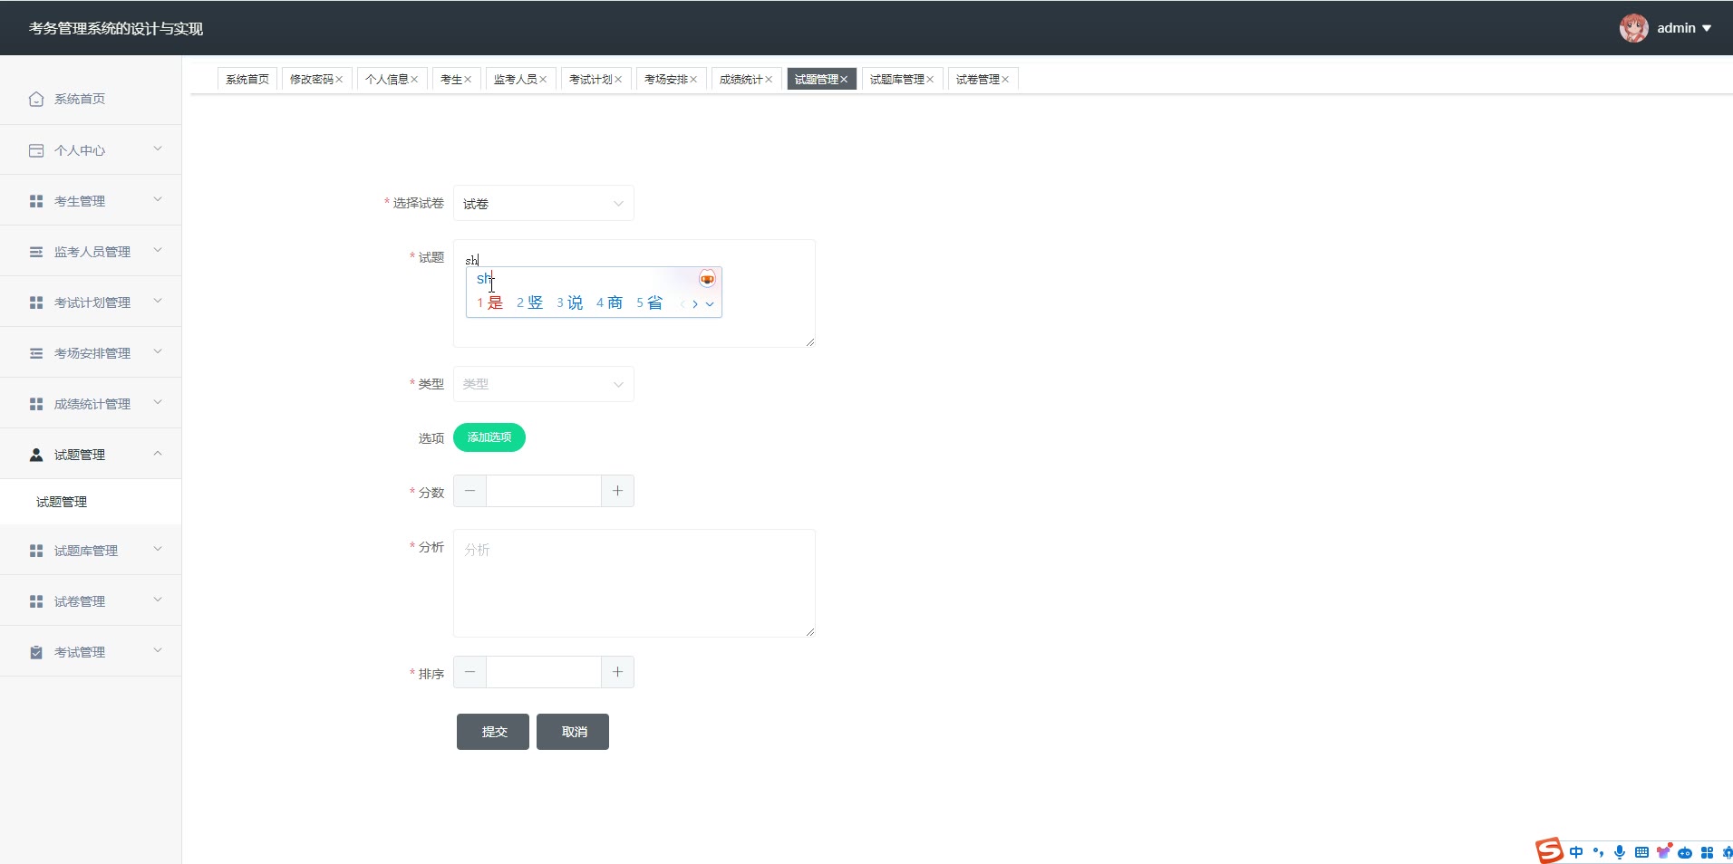Expand the 考生管理 menu chevron

[x=158, y=199]
